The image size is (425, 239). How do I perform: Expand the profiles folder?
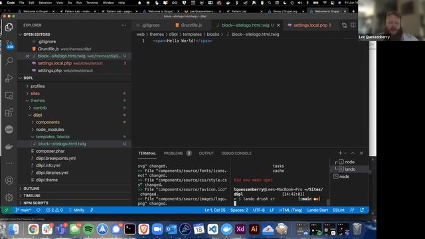click(38, 86)
